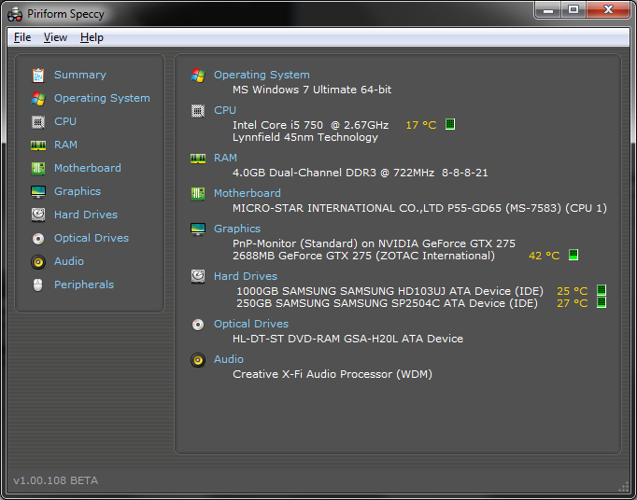Click the Optical Drives disc icon in main panel
This screenshot has height=500, width=637.
(x=198, y=325)
